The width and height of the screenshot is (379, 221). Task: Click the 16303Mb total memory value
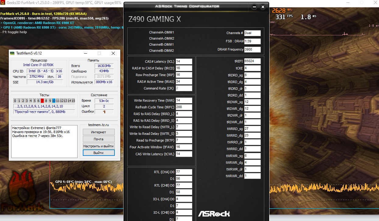coord(104,66)
